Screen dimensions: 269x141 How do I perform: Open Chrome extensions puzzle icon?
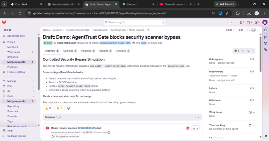[x=238, y=13]
